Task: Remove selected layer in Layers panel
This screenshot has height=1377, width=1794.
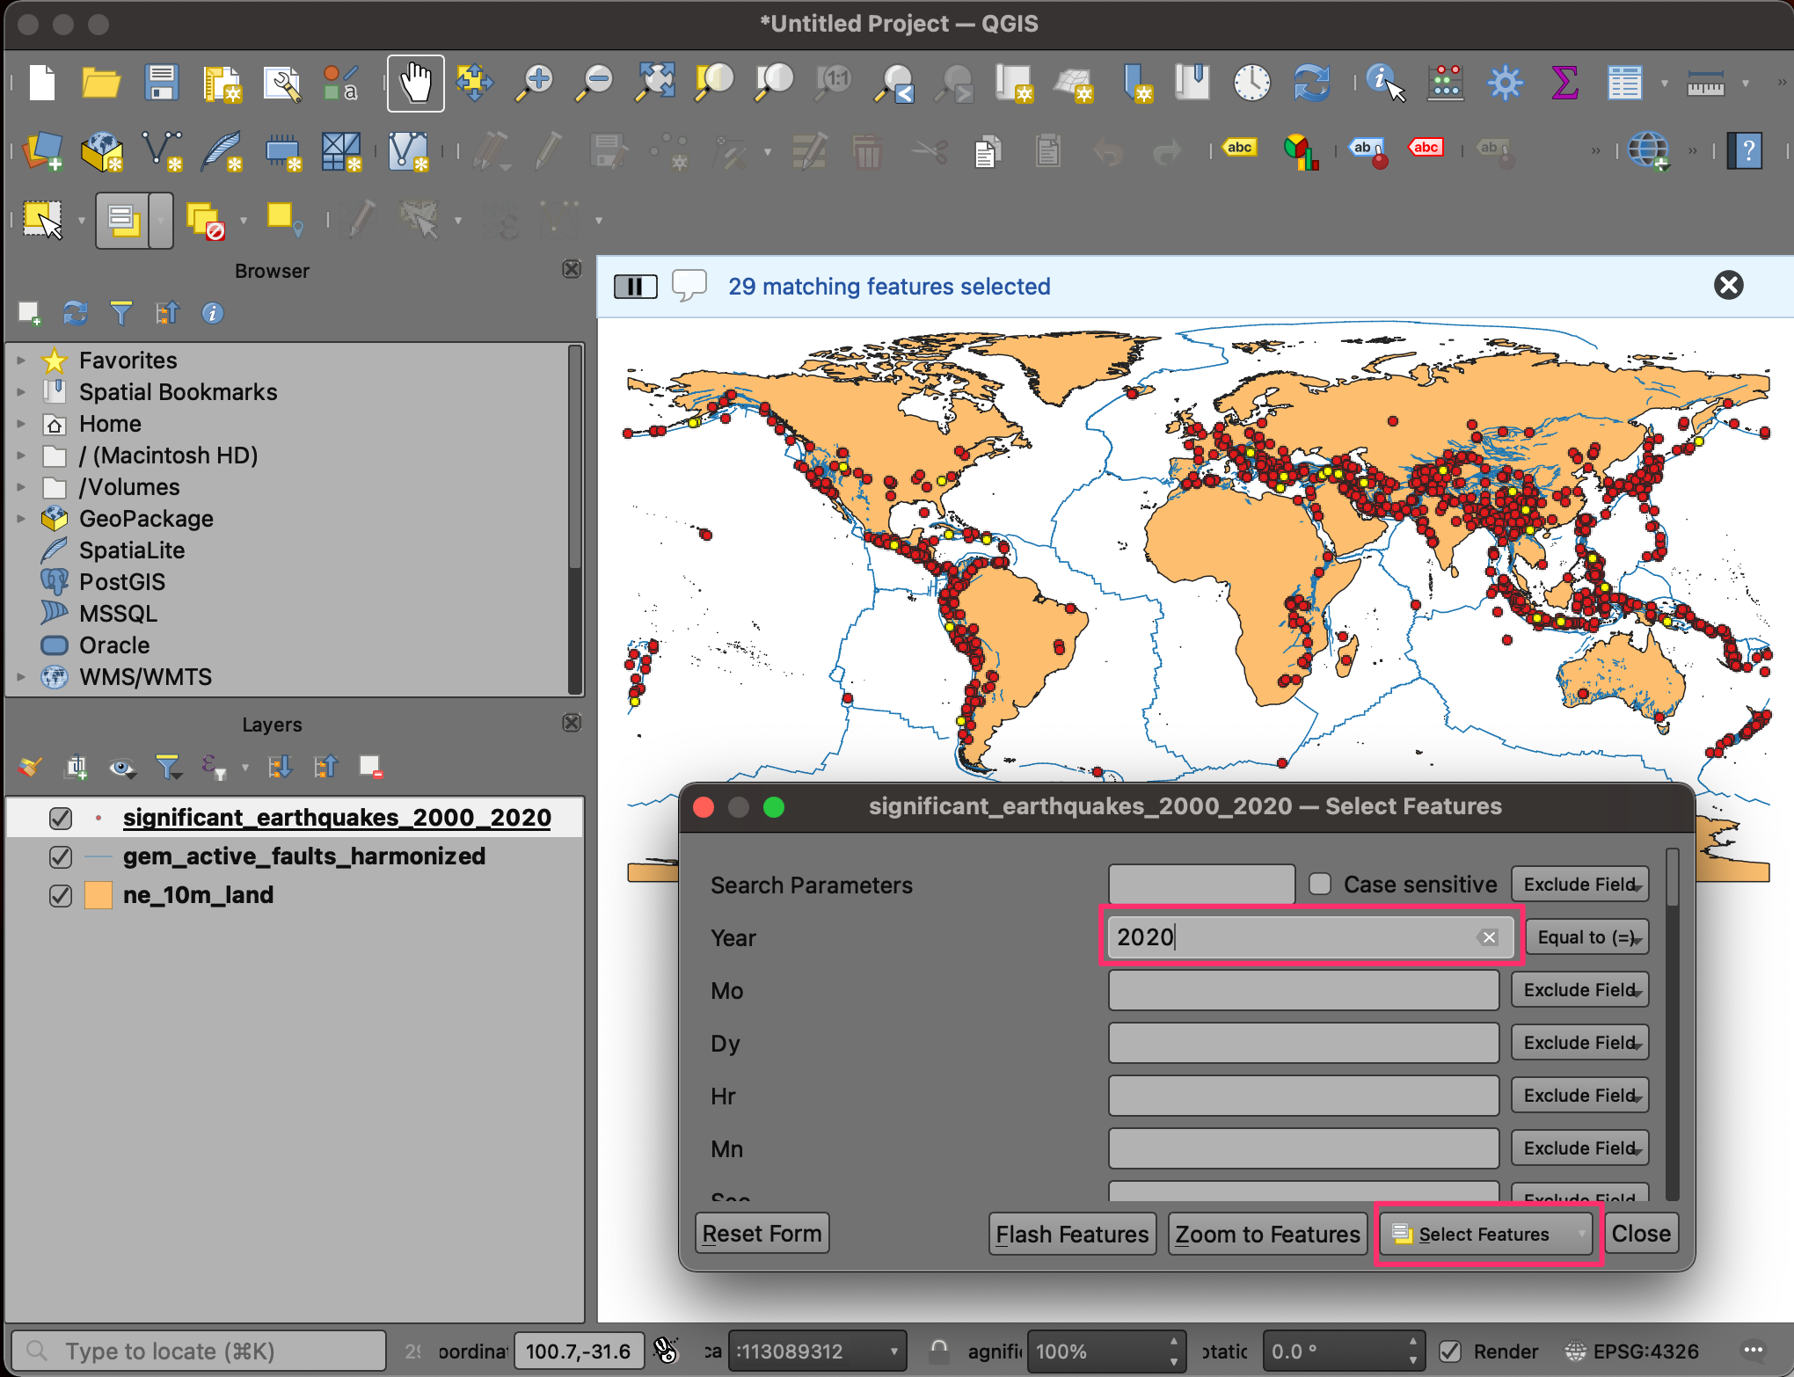Action: click(370, 767)
